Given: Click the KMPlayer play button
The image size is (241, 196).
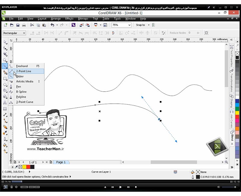Looking at the screenshot, I should 120,187.
